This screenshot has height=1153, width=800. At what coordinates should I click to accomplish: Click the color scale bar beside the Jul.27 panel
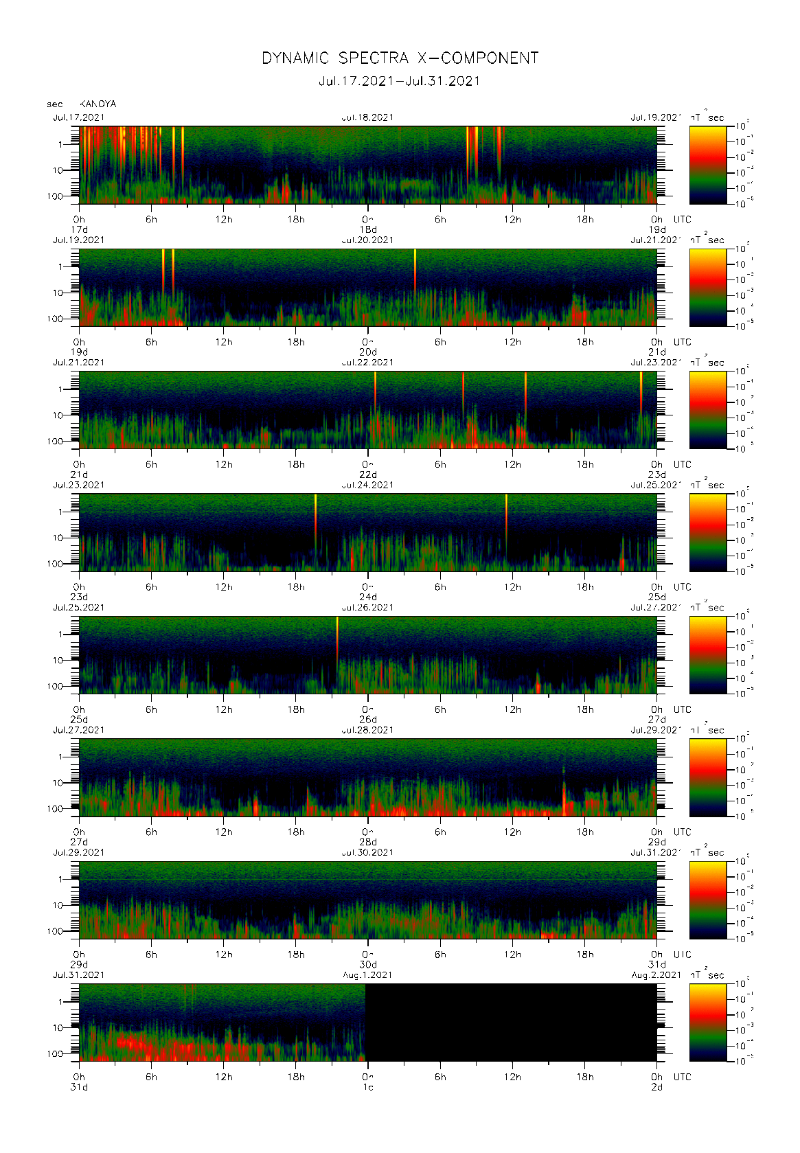[708, 777]
